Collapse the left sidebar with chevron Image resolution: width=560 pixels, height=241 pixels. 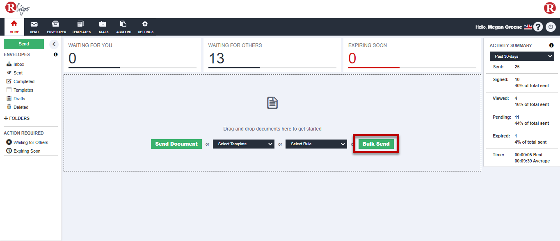pyautogui.click(x=54, y=44)
